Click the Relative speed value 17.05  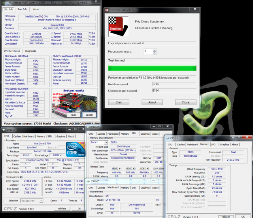pyautogui.click(x=174, y=84)
